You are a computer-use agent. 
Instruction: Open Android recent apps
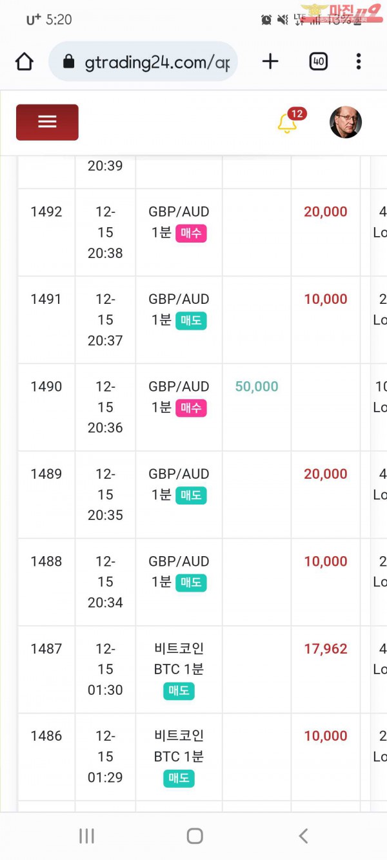coord(86,836)
